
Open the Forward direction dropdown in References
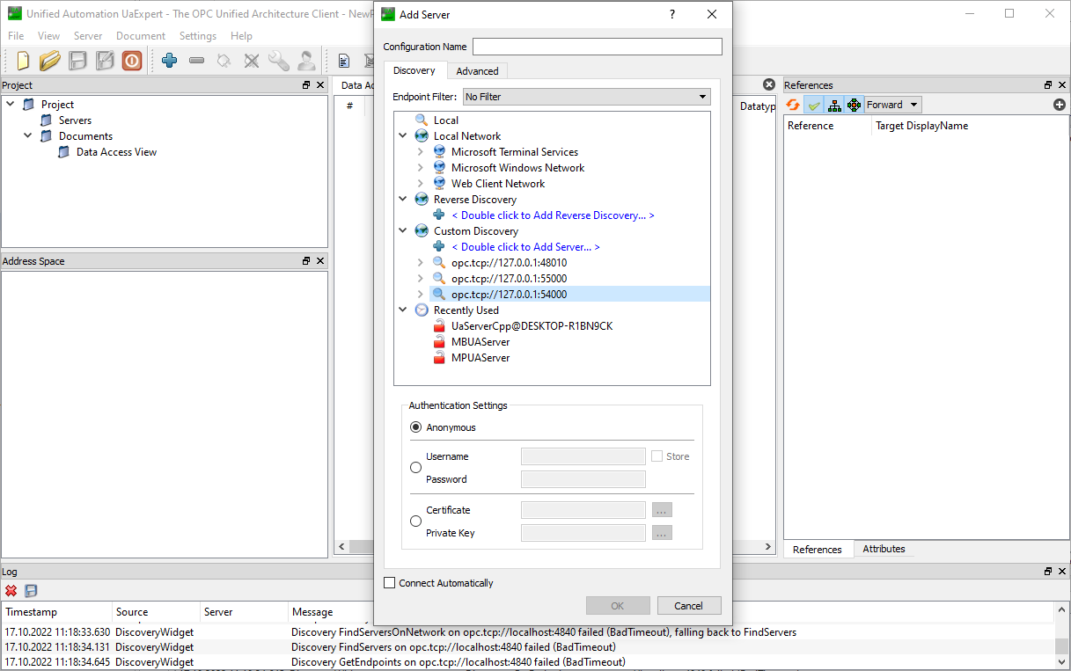click(x=892, y=105)
